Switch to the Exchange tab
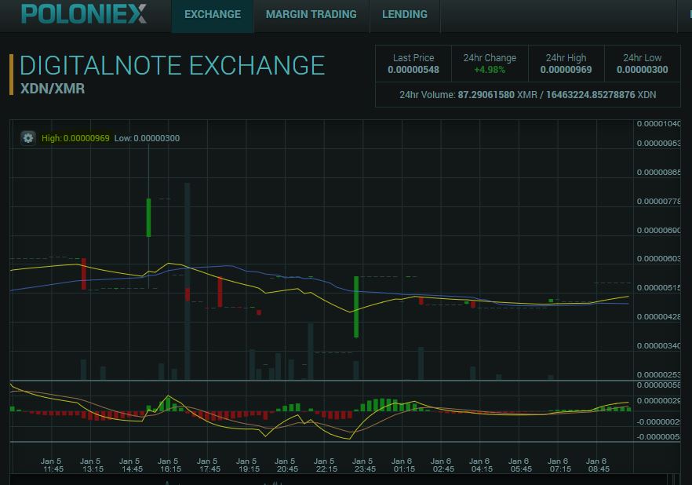This screenshot has height=485, width=692. pyautogui.click(x=213, y=15)
